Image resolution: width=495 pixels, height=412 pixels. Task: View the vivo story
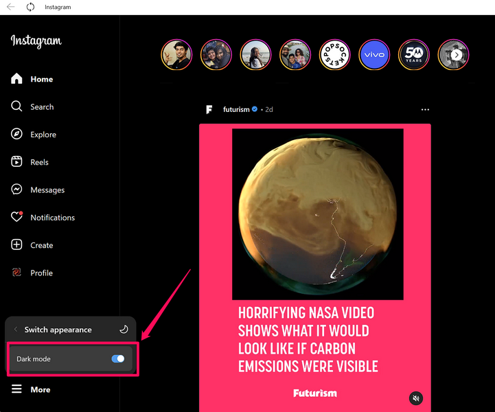374,55
